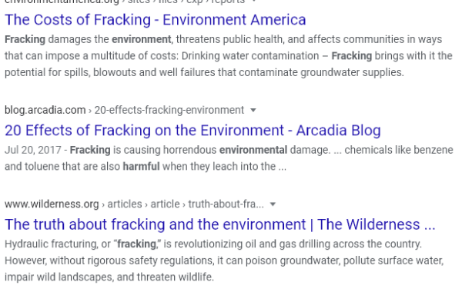
Task: Open 20 Effects of Fracking Arcadia Blog link
Action: click(x=192, y=131)
